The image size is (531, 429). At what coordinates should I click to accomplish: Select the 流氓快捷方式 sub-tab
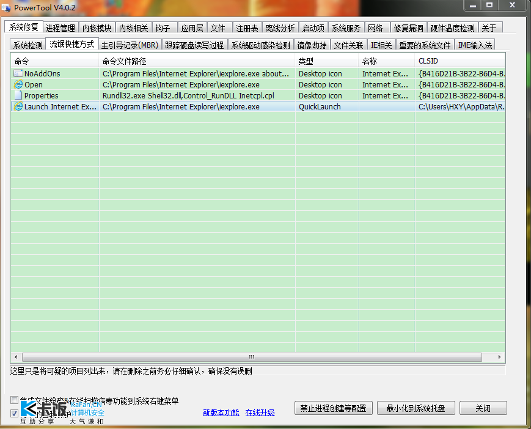pos(71,44)
